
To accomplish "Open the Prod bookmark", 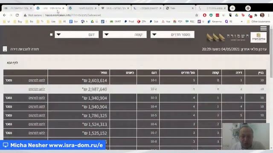I will pyautogui.click(x=129, y=22).
